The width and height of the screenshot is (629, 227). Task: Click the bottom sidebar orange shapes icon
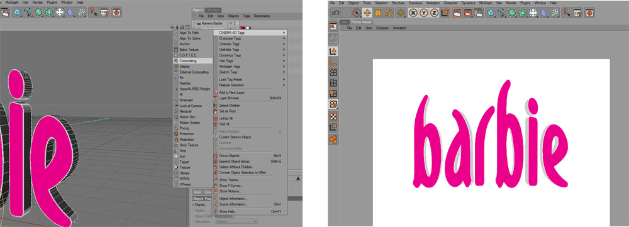pyautogui.click(x=333, y=139)
